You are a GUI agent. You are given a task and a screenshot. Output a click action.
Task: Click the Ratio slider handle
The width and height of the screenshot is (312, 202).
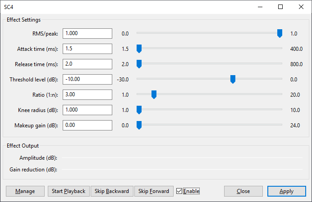point(154,94)
